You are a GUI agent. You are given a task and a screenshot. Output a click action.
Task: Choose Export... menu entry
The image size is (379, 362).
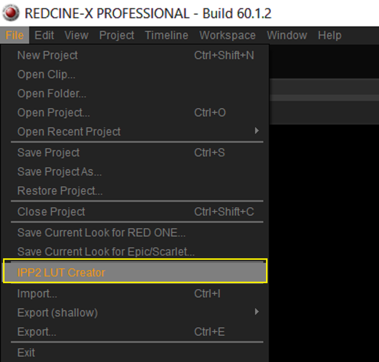pyautogui.click(x=136, y=332)
